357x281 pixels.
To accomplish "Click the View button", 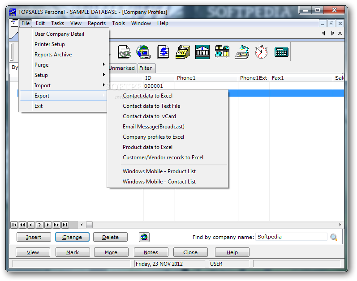I will 33,252.
